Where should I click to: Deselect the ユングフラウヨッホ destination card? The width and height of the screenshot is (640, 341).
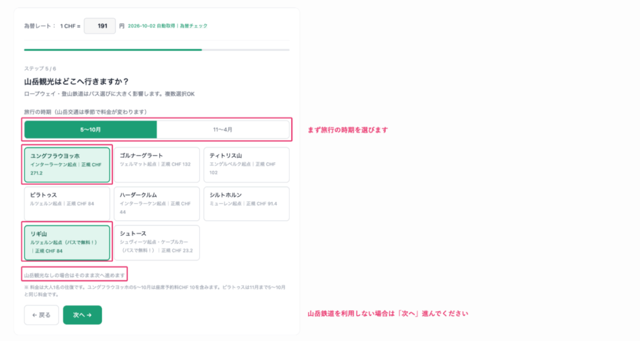tap(67, 164)
